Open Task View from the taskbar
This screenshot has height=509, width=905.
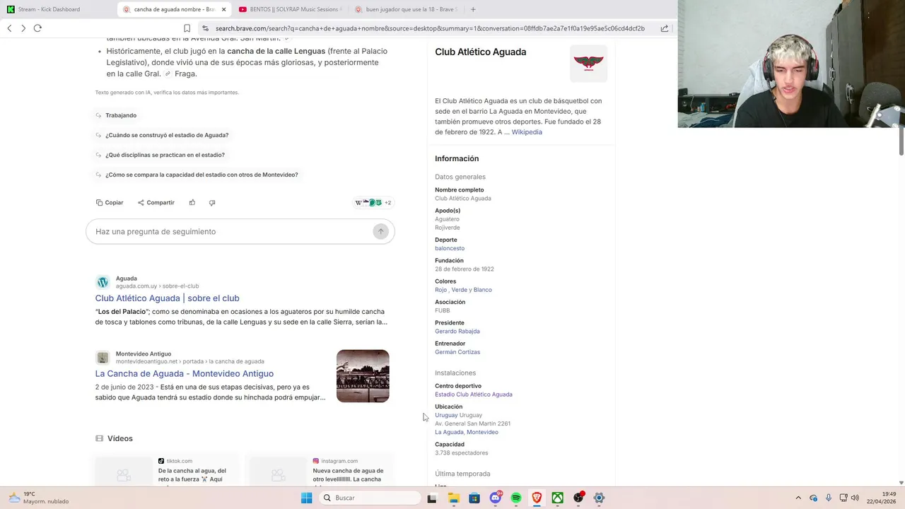pos(432,498)
